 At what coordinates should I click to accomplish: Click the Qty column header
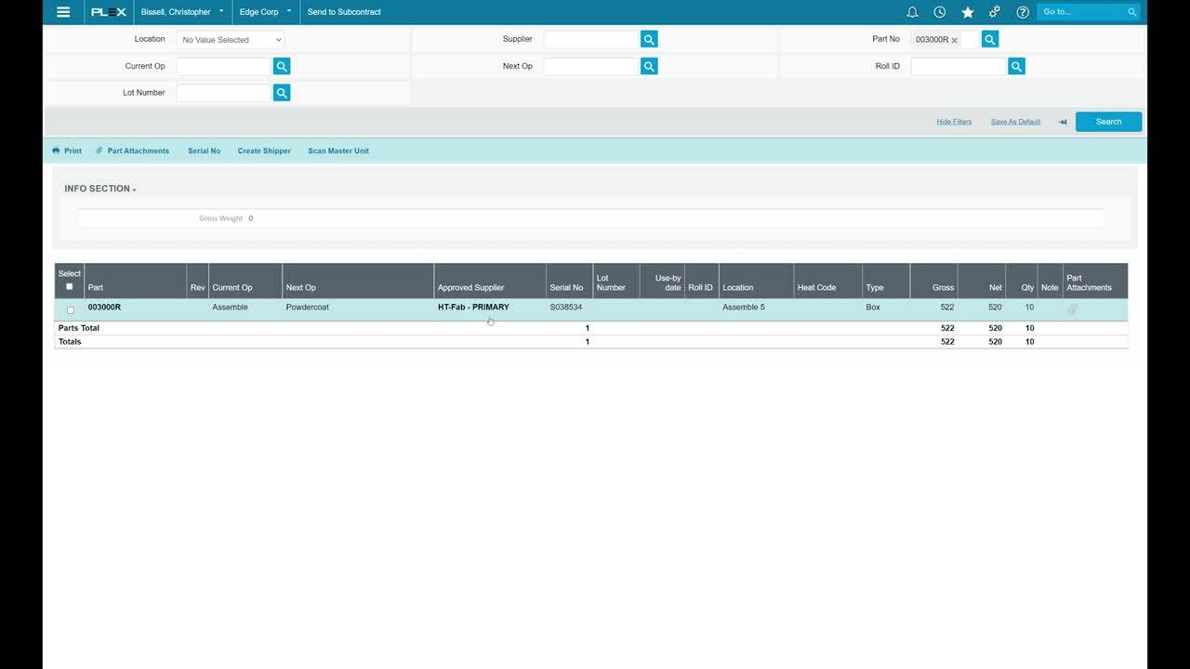1022,281
